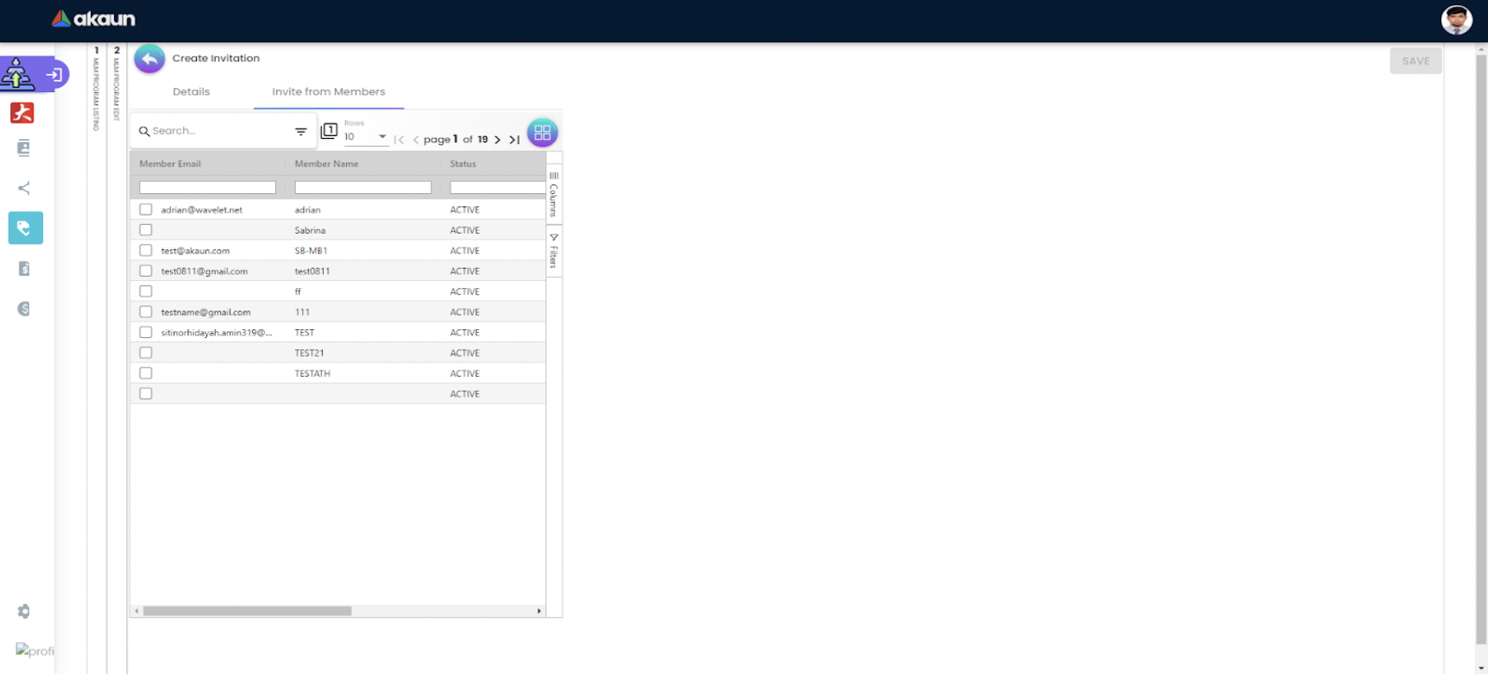Open the red running-figure app icon

[x=22, y=113]
